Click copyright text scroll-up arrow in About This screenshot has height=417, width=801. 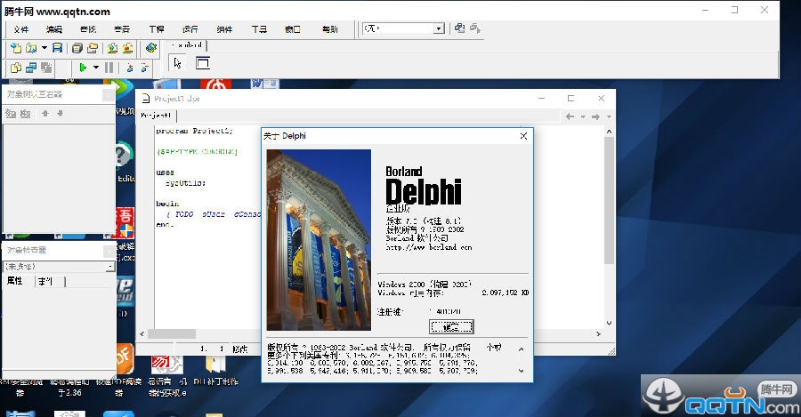521,349
